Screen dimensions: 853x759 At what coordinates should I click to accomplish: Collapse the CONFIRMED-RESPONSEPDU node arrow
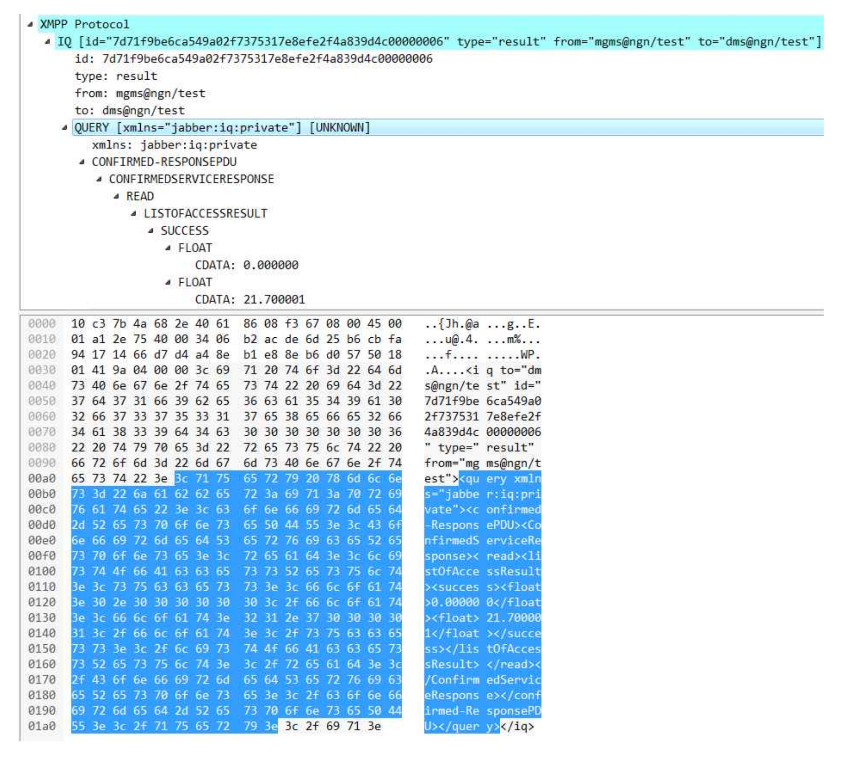pyautogui.click(x=81, y=162)
